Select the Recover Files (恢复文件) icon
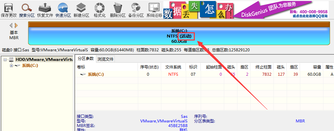 (x=45, y=10)
